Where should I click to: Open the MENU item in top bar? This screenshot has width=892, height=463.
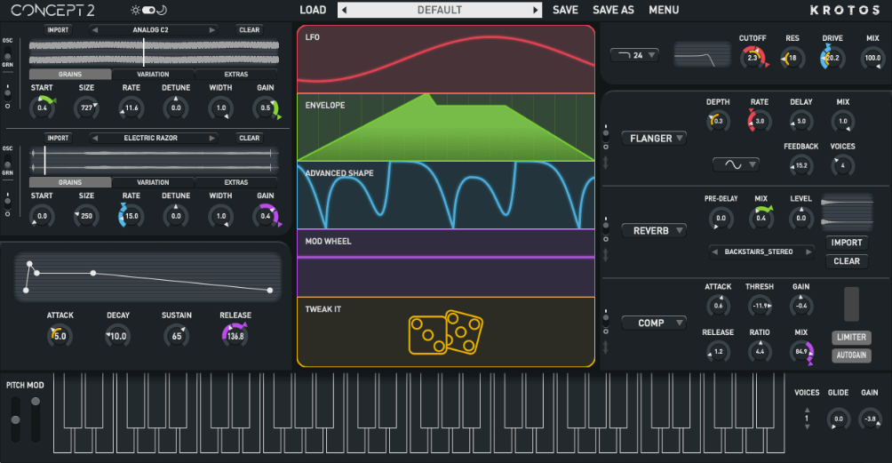click(x=664, y=11)
